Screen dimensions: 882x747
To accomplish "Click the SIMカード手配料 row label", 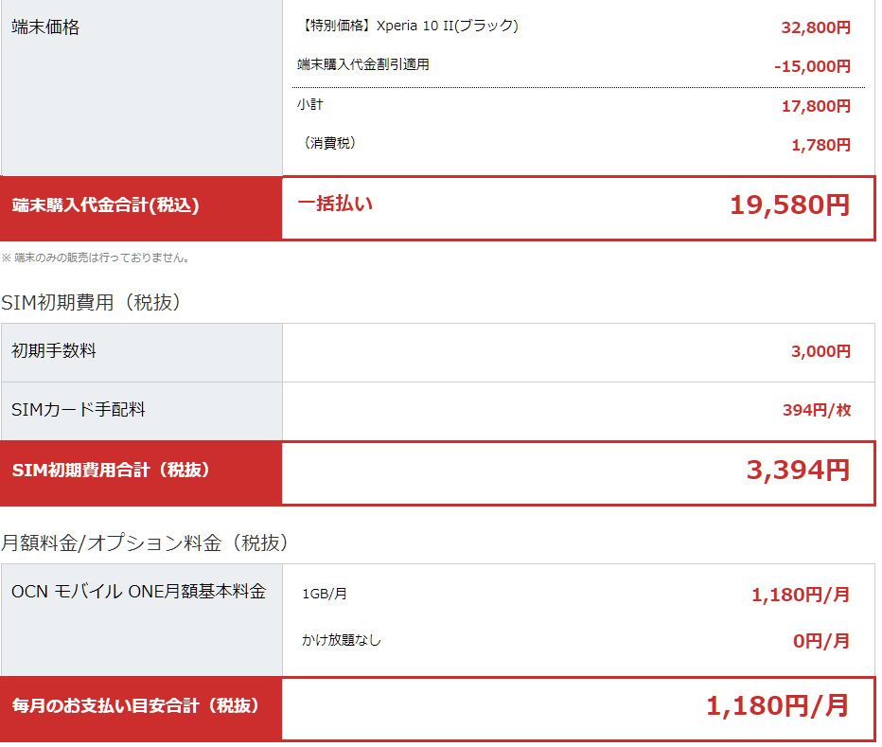I will click(x=79, y=410).
